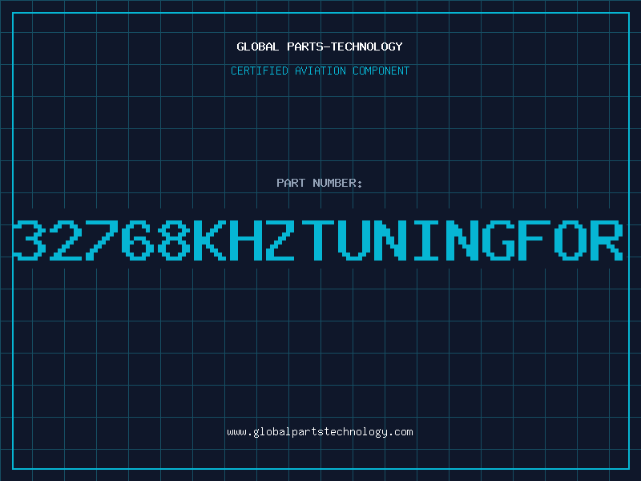Click the GLOBAL PARTS-TECHNOLOGY heading

click(320, 46)
